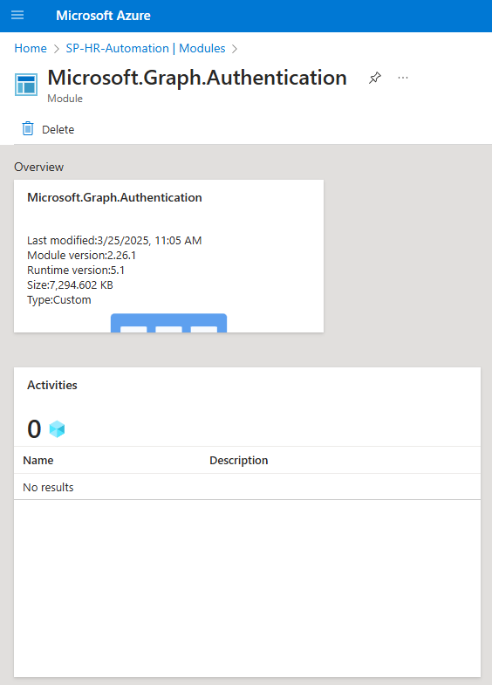Screen dimensions: 492x685
Task: Select the Overview tile heading Microsoft.Graph.Authentication
Action: click(114, 197)
